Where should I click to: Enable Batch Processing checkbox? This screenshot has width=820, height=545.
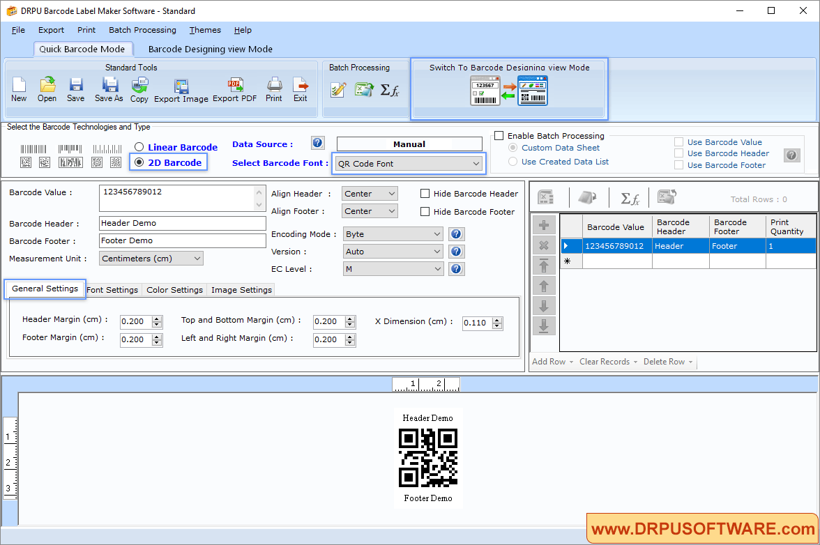pyautogui.click(x=499, y=136)
